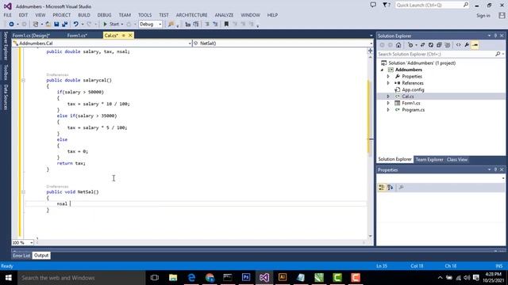508x285 pixels.
Task: Click the Comment Out Selected Lines icon
Action: pos(207,25)
